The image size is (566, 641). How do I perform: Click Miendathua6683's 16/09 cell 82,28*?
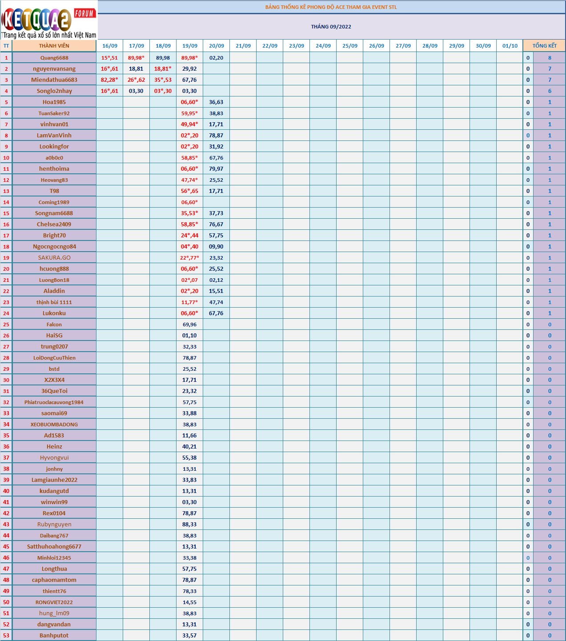(x=110, y=80)
